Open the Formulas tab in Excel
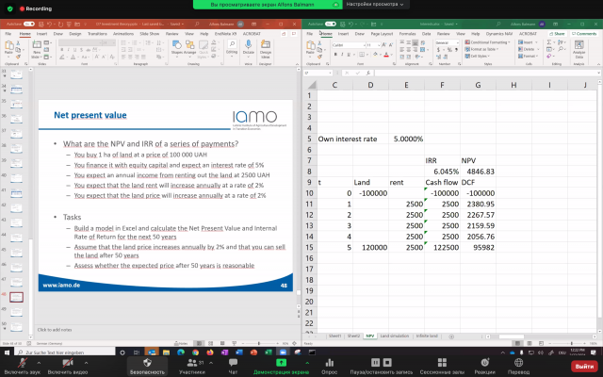 click(407, 32)
